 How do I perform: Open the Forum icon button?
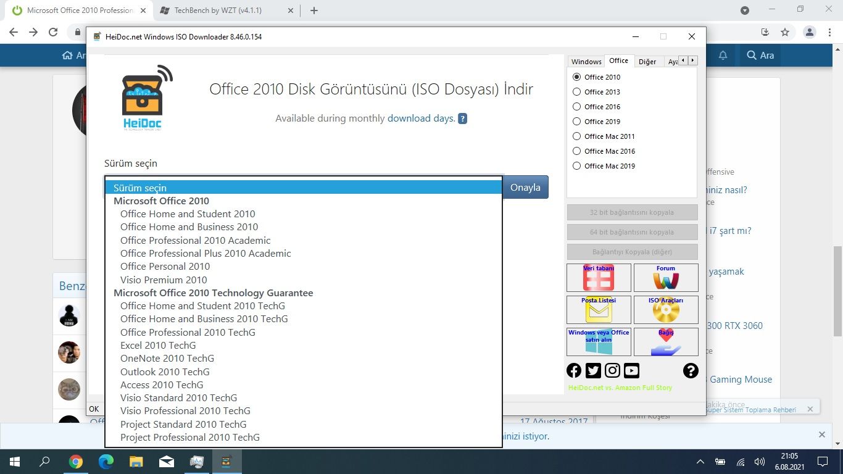tap(666, 278)
